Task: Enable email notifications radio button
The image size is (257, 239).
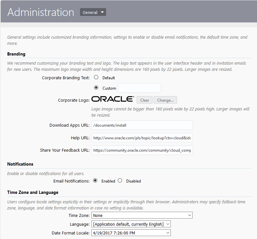Action: coord(95,181)
